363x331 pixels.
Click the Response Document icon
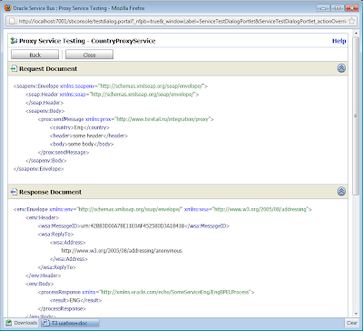14,192
